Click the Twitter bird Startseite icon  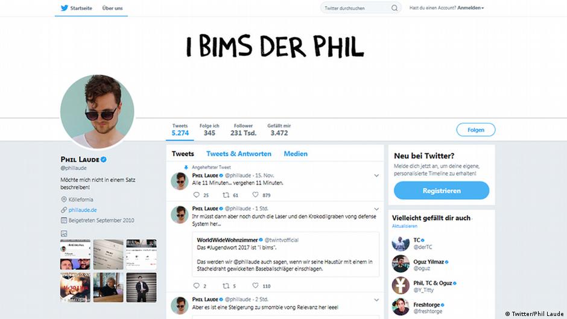pos(65,8)
